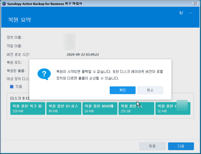Viewport: 201px width, 154px height.
Task: Click the 디스크 0 header text
Action: 20,98
